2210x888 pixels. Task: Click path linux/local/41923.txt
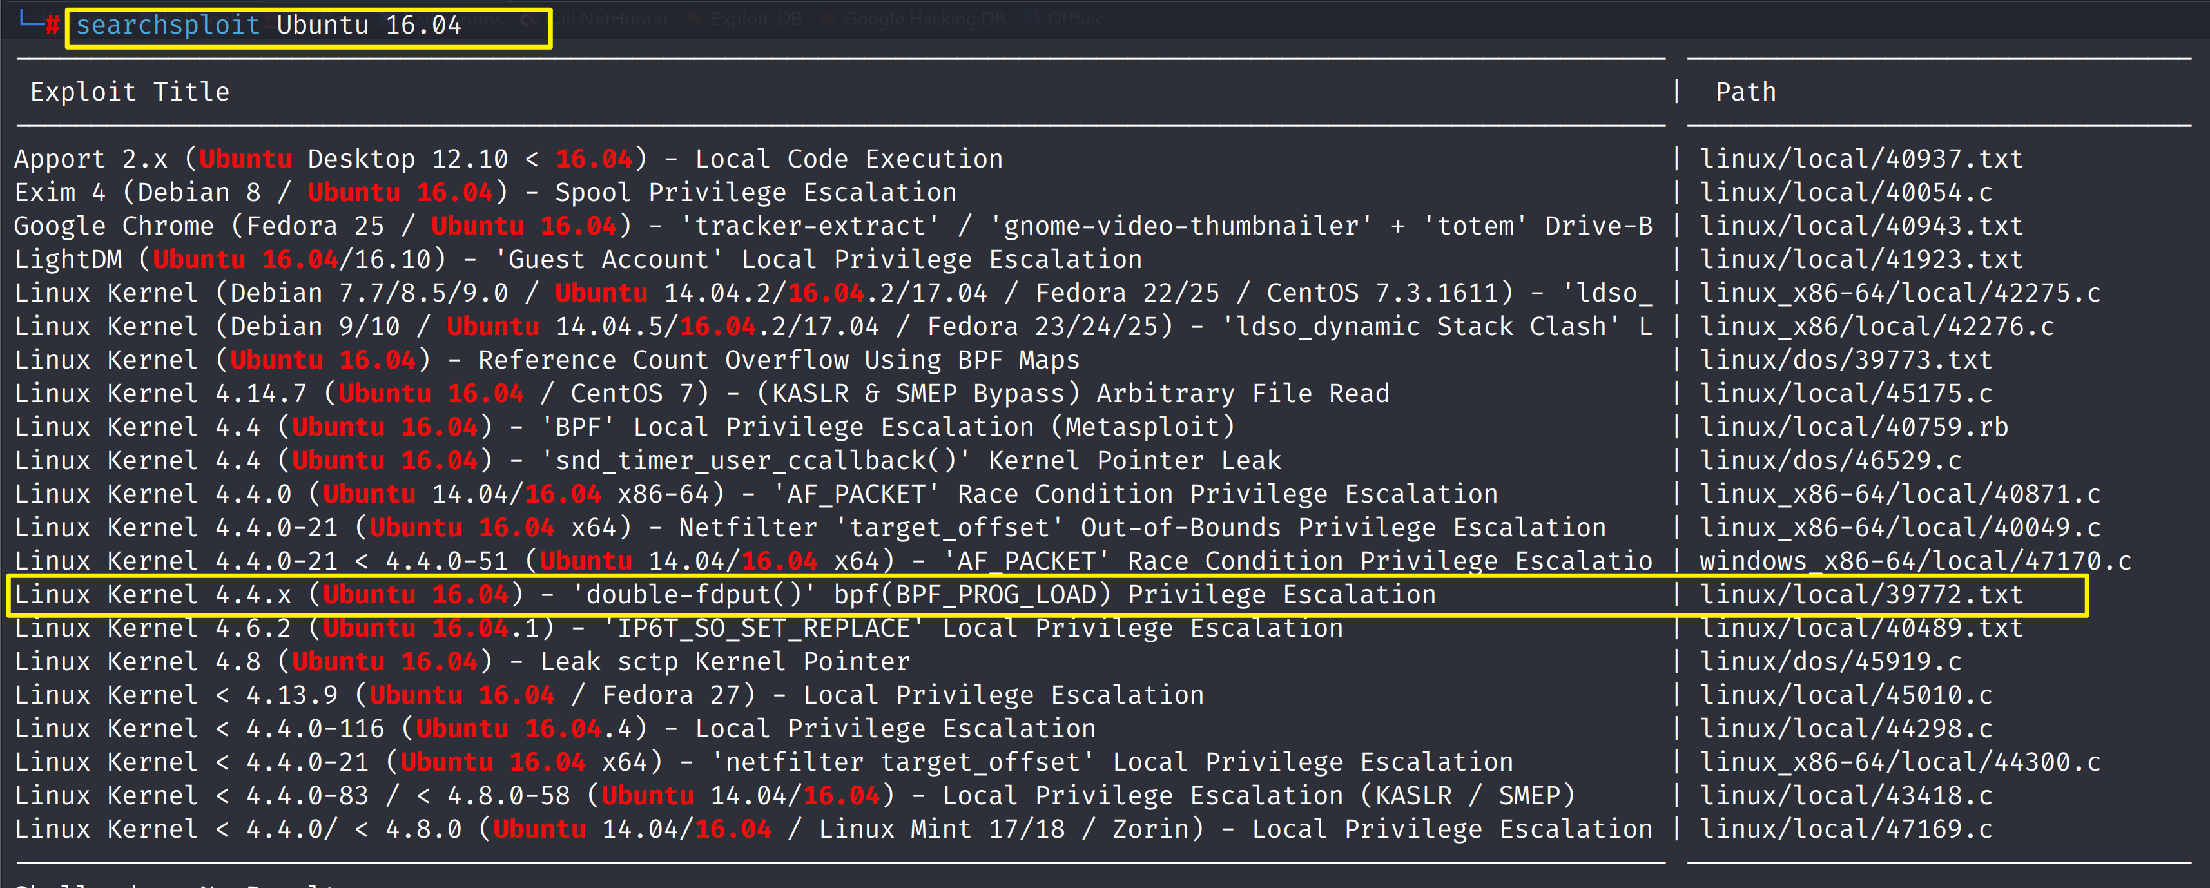pos(1861,259)
